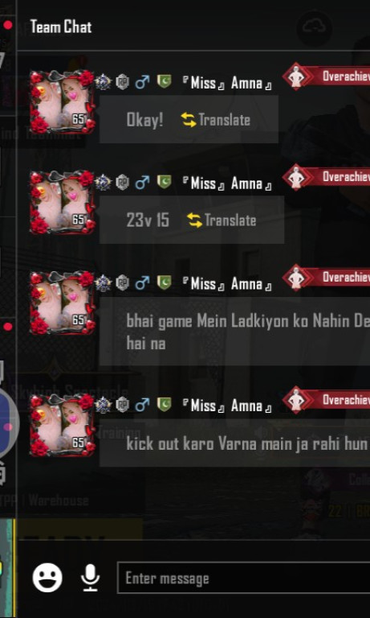Click the male gender icon in first message
This screenshot has width=370, height=618.
(x=141, y=82)
